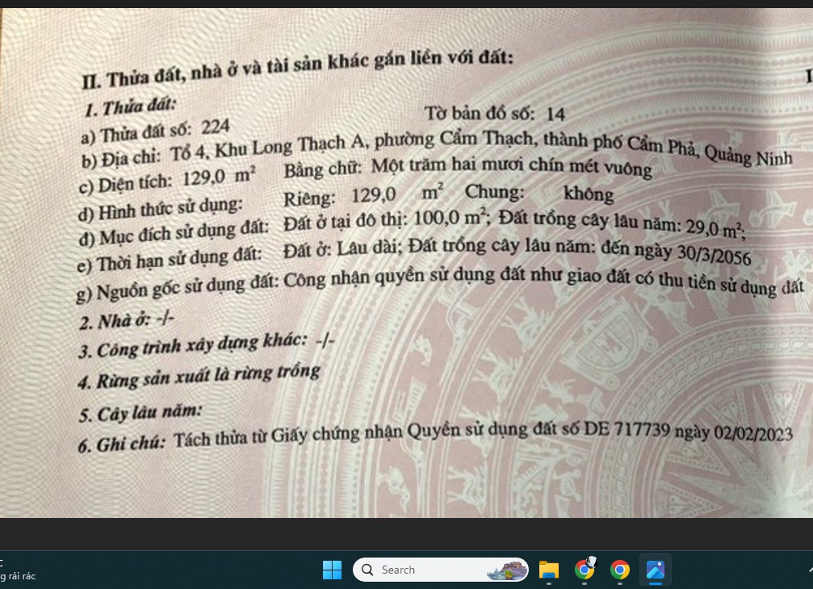
Task: Open the plain Google Chrome taskbar icon
Action: tap(619, 570)
